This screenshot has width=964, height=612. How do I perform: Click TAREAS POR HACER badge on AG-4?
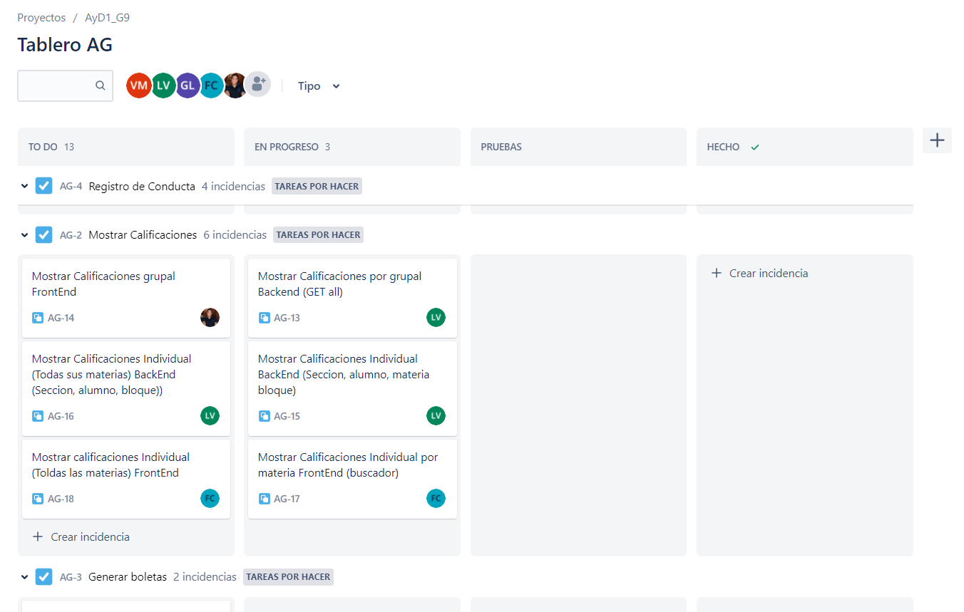click(317, 186)
